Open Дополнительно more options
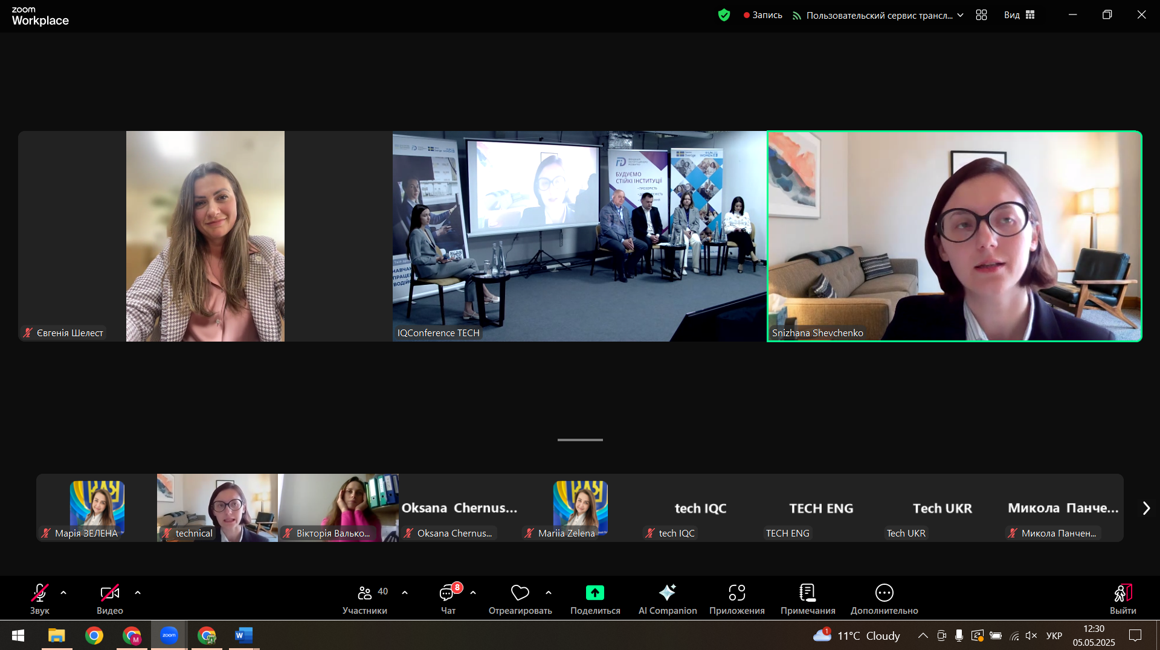The width and height of the screenshot is (1160, 650). [884, 599]
